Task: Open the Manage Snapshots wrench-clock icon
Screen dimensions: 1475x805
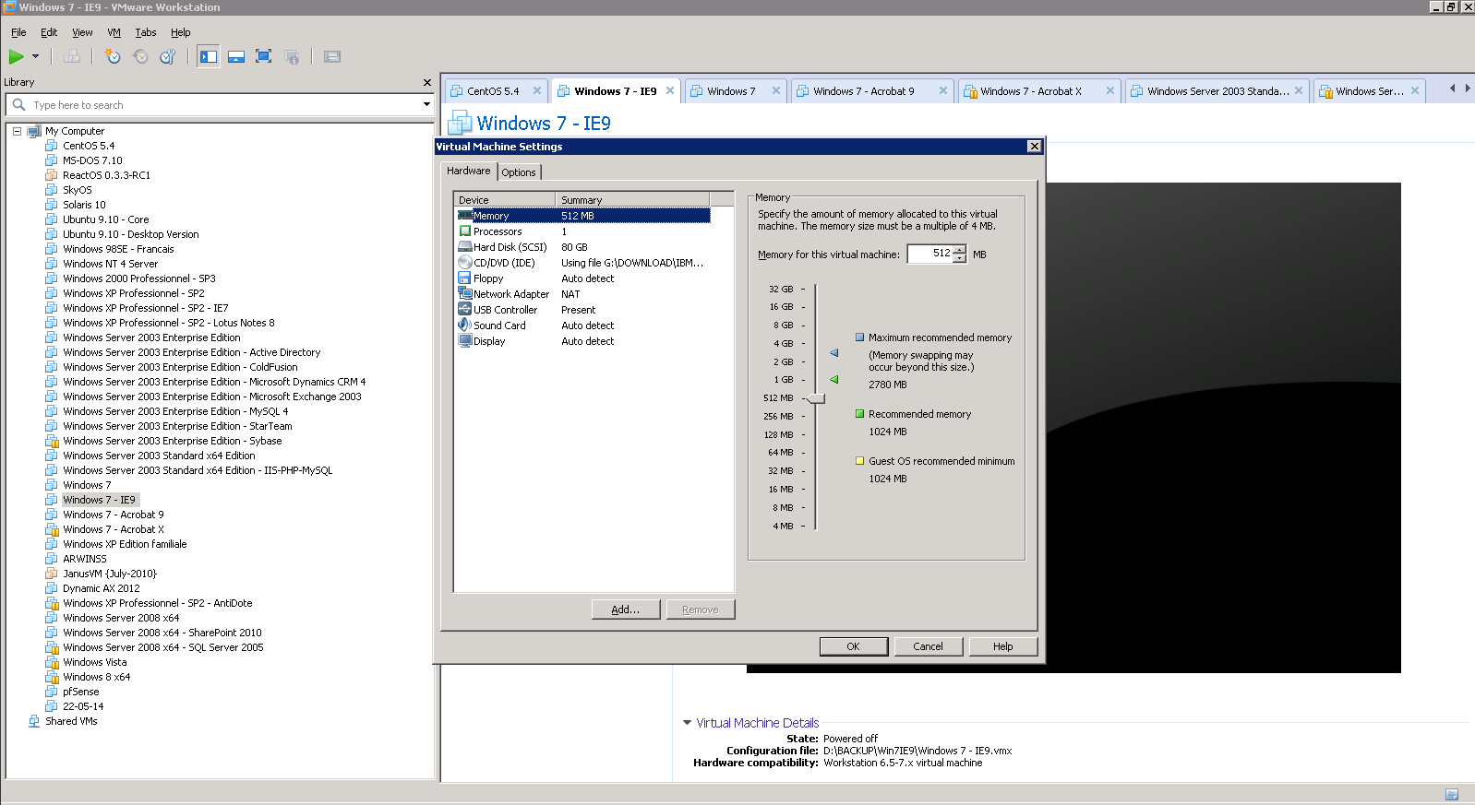Action: pos(167,57)
